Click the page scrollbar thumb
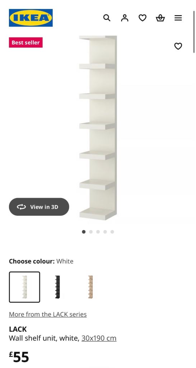The image size is (196, 368). pos(194,32)
